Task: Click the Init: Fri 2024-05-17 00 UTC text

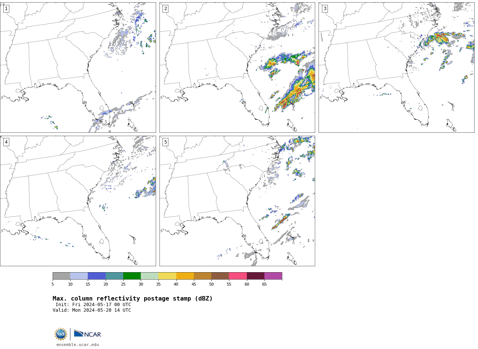Action: click(x=93, y=305)
